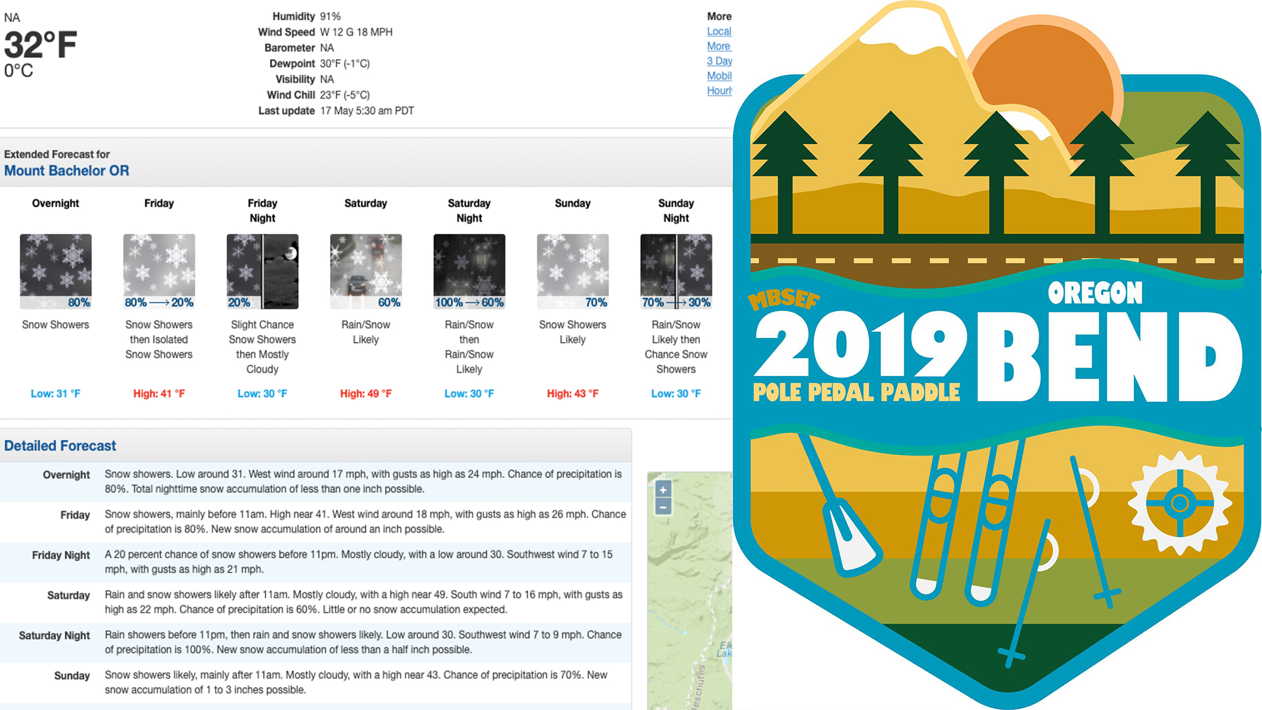Image resolution: width=1262 pixels, height=710 pixels.
Task: Click the 70% → 30% precipitation label
Action: coord(676,302)
